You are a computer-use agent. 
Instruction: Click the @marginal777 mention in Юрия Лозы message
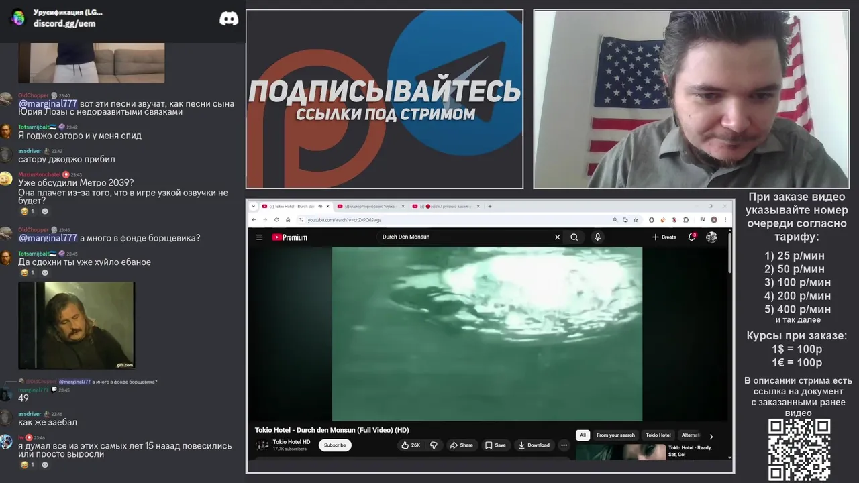48,104
